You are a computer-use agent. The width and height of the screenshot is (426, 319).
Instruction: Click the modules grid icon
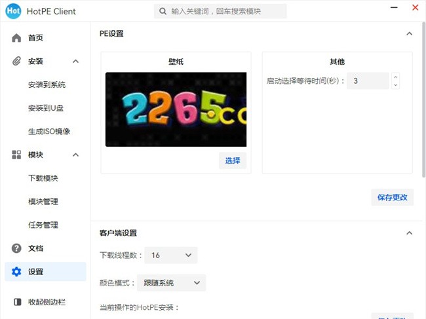[x=16, y=155]
